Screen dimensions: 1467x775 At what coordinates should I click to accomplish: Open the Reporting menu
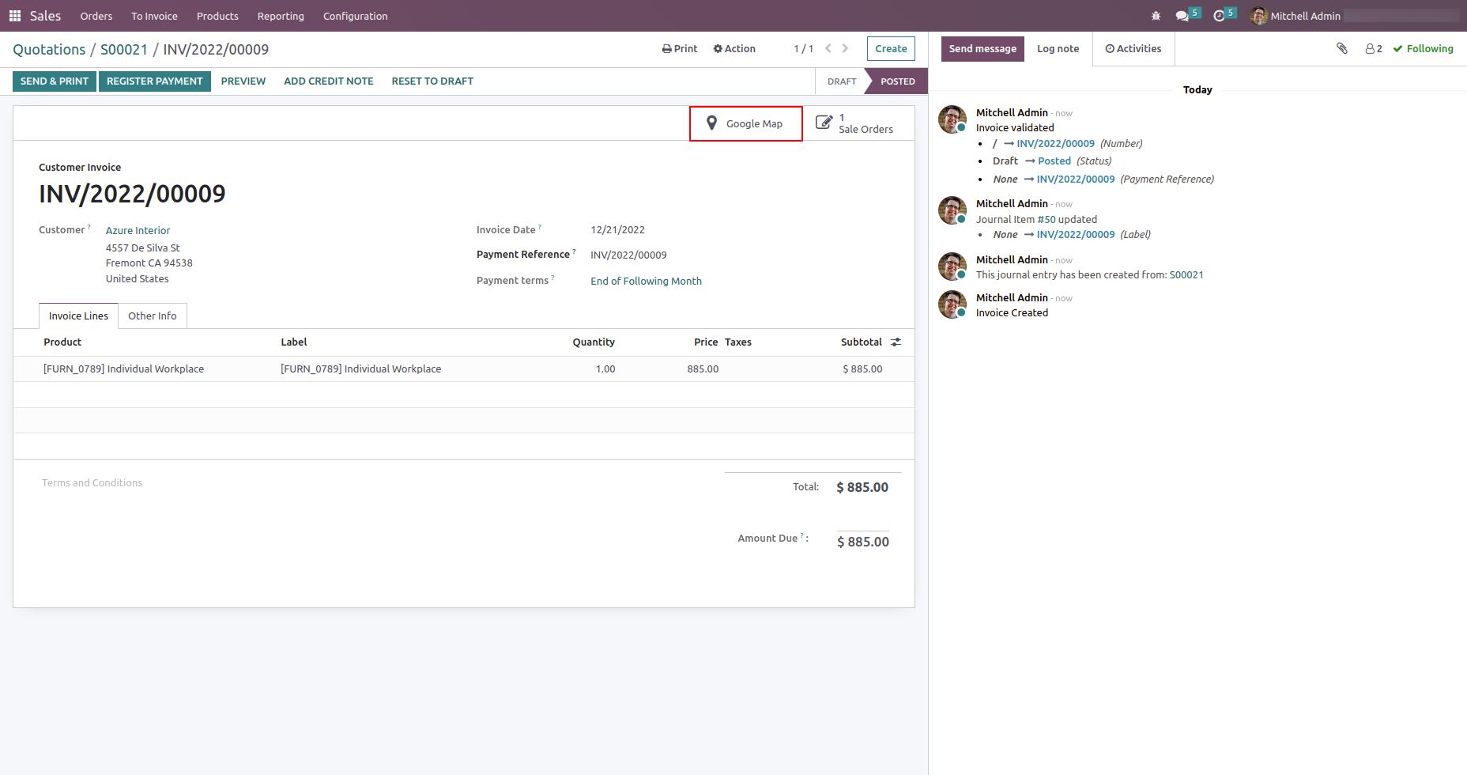click(x=281, y=16)
